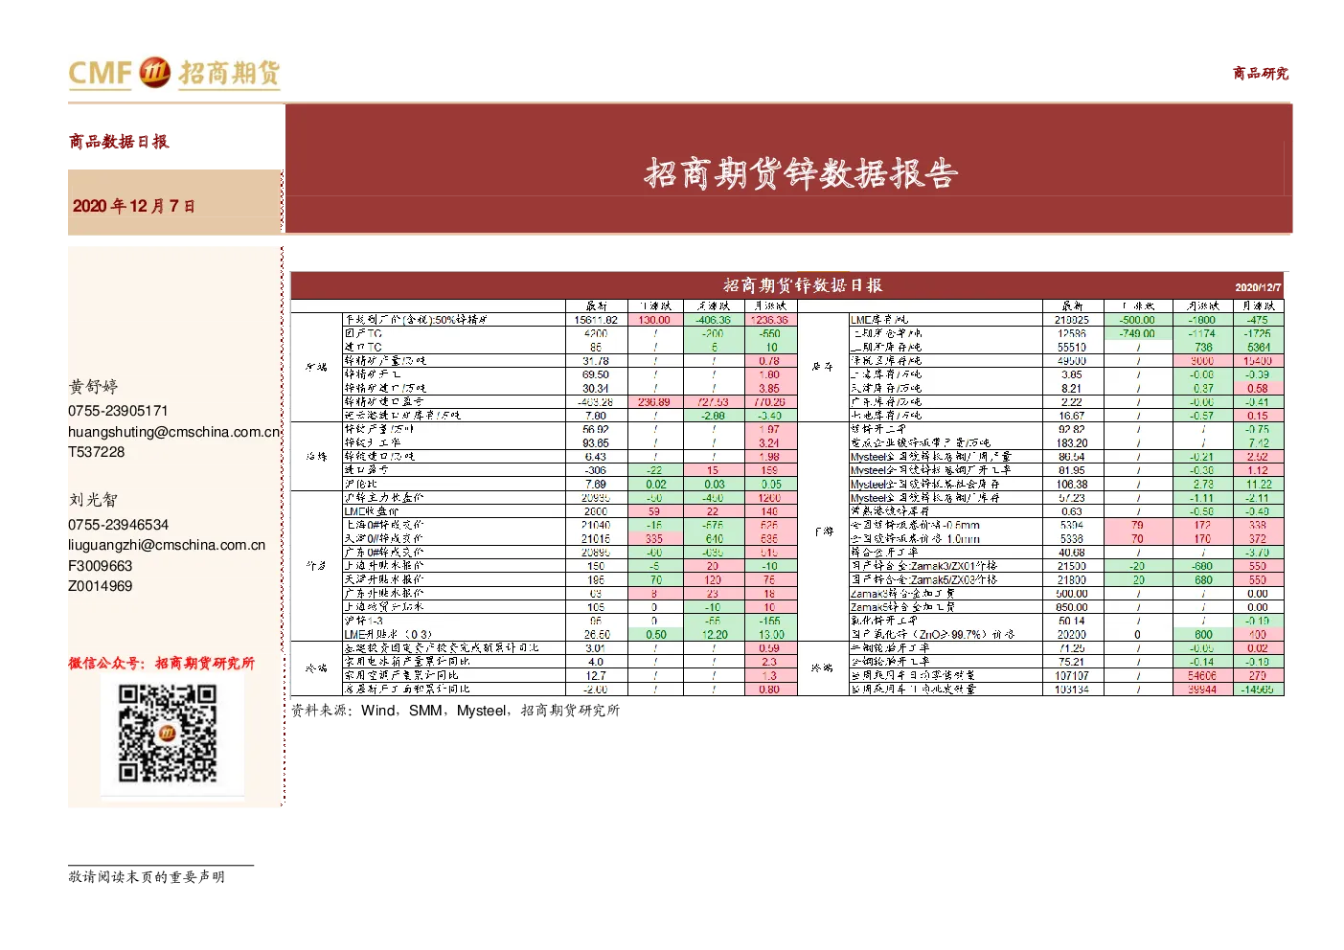Open the huangshuting@cmschina.com.cn email address
Viewport: 1344px width, 950px height.
(174, 432)
